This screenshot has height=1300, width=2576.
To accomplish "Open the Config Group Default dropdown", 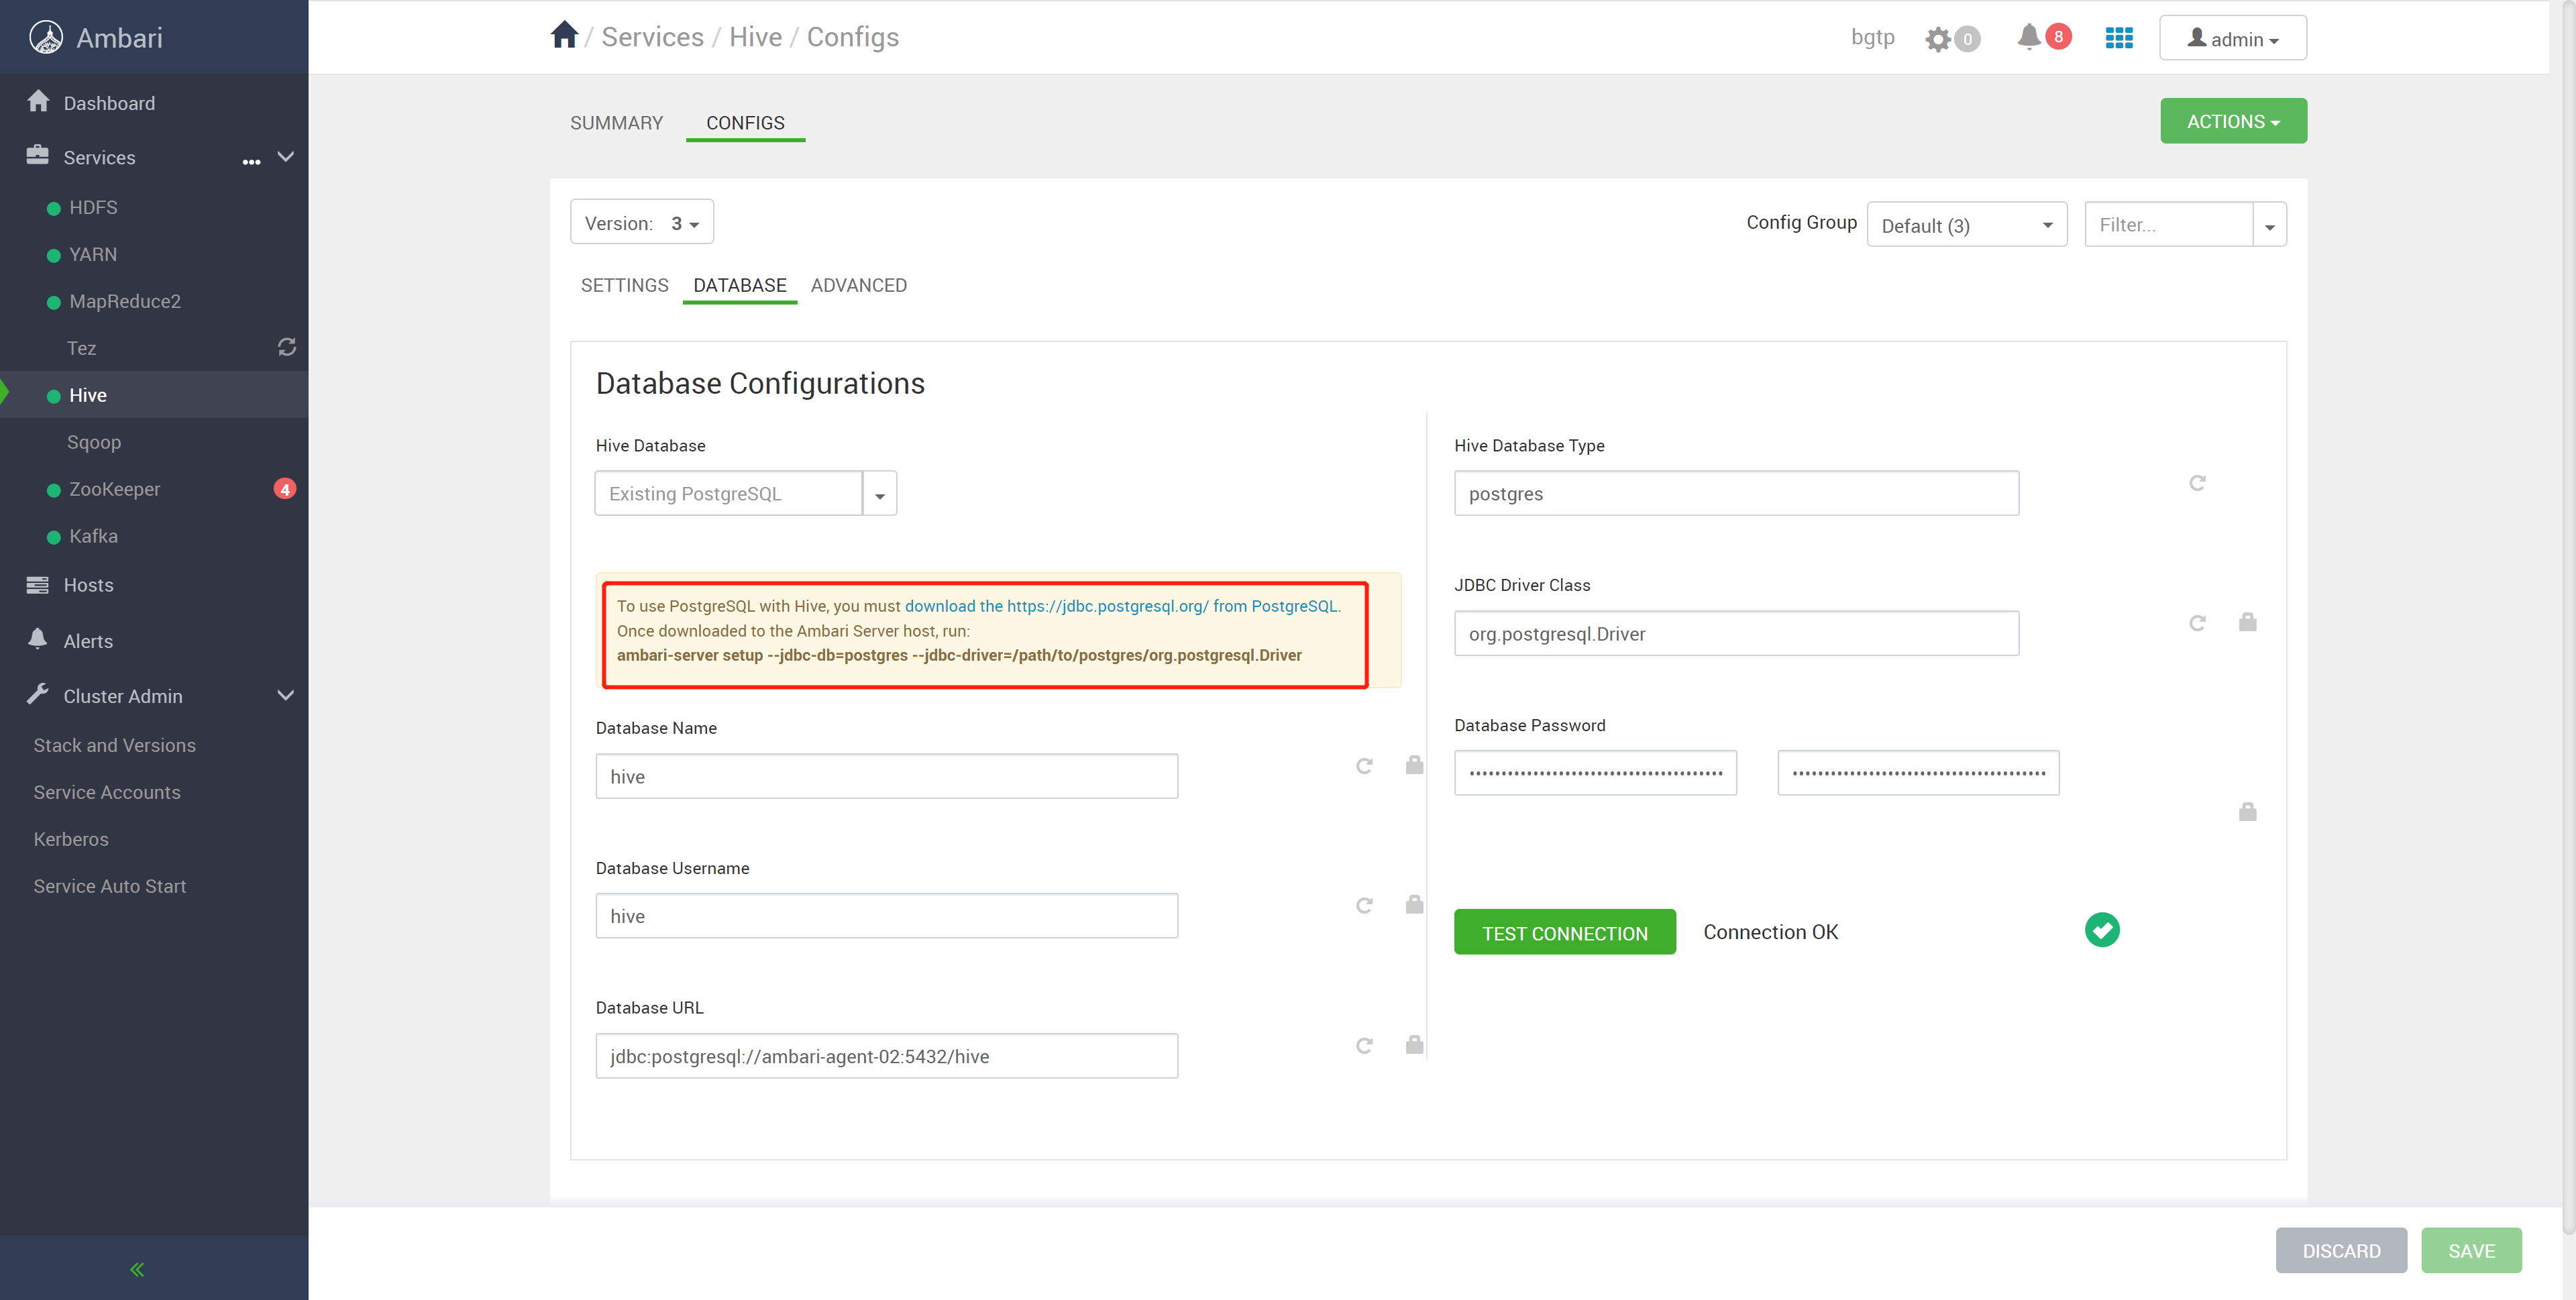I will tap(1966, 225).
